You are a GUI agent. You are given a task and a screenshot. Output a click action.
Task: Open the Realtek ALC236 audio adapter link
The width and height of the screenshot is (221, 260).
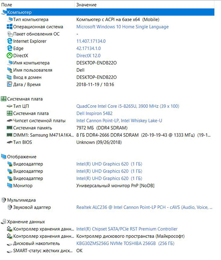144,207
